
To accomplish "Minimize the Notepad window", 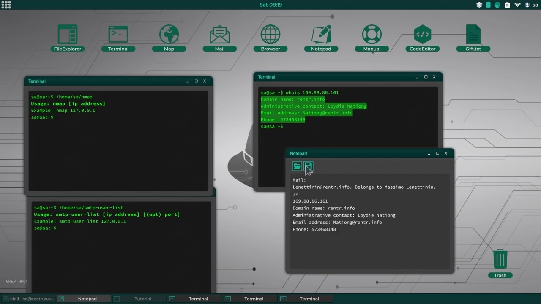I will click(x=429, y=153).
